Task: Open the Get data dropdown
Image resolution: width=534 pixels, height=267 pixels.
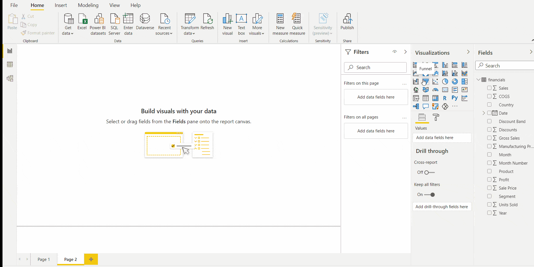Action: pyautogui.click(x=68, y=33)
